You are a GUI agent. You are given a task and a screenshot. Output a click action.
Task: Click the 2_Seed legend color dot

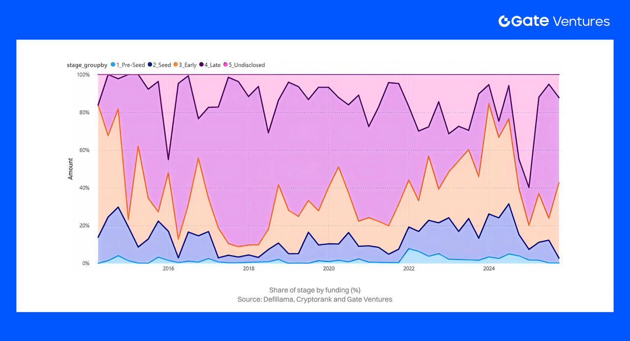pyautogui.click(x=150, y=65)
